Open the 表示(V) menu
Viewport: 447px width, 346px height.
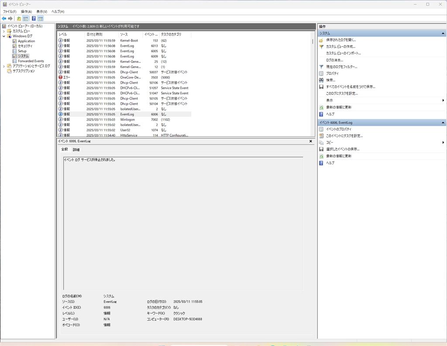pyautogui.click(x=41, y=12)
